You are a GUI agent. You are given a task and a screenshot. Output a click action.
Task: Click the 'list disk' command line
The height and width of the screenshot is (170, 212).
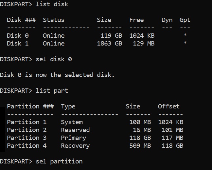coord(34,4)
